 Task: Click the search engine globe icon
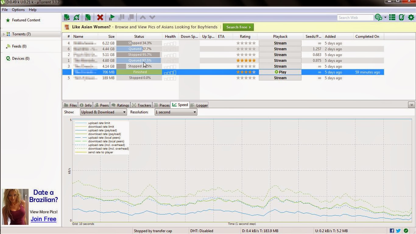(379, 17)
